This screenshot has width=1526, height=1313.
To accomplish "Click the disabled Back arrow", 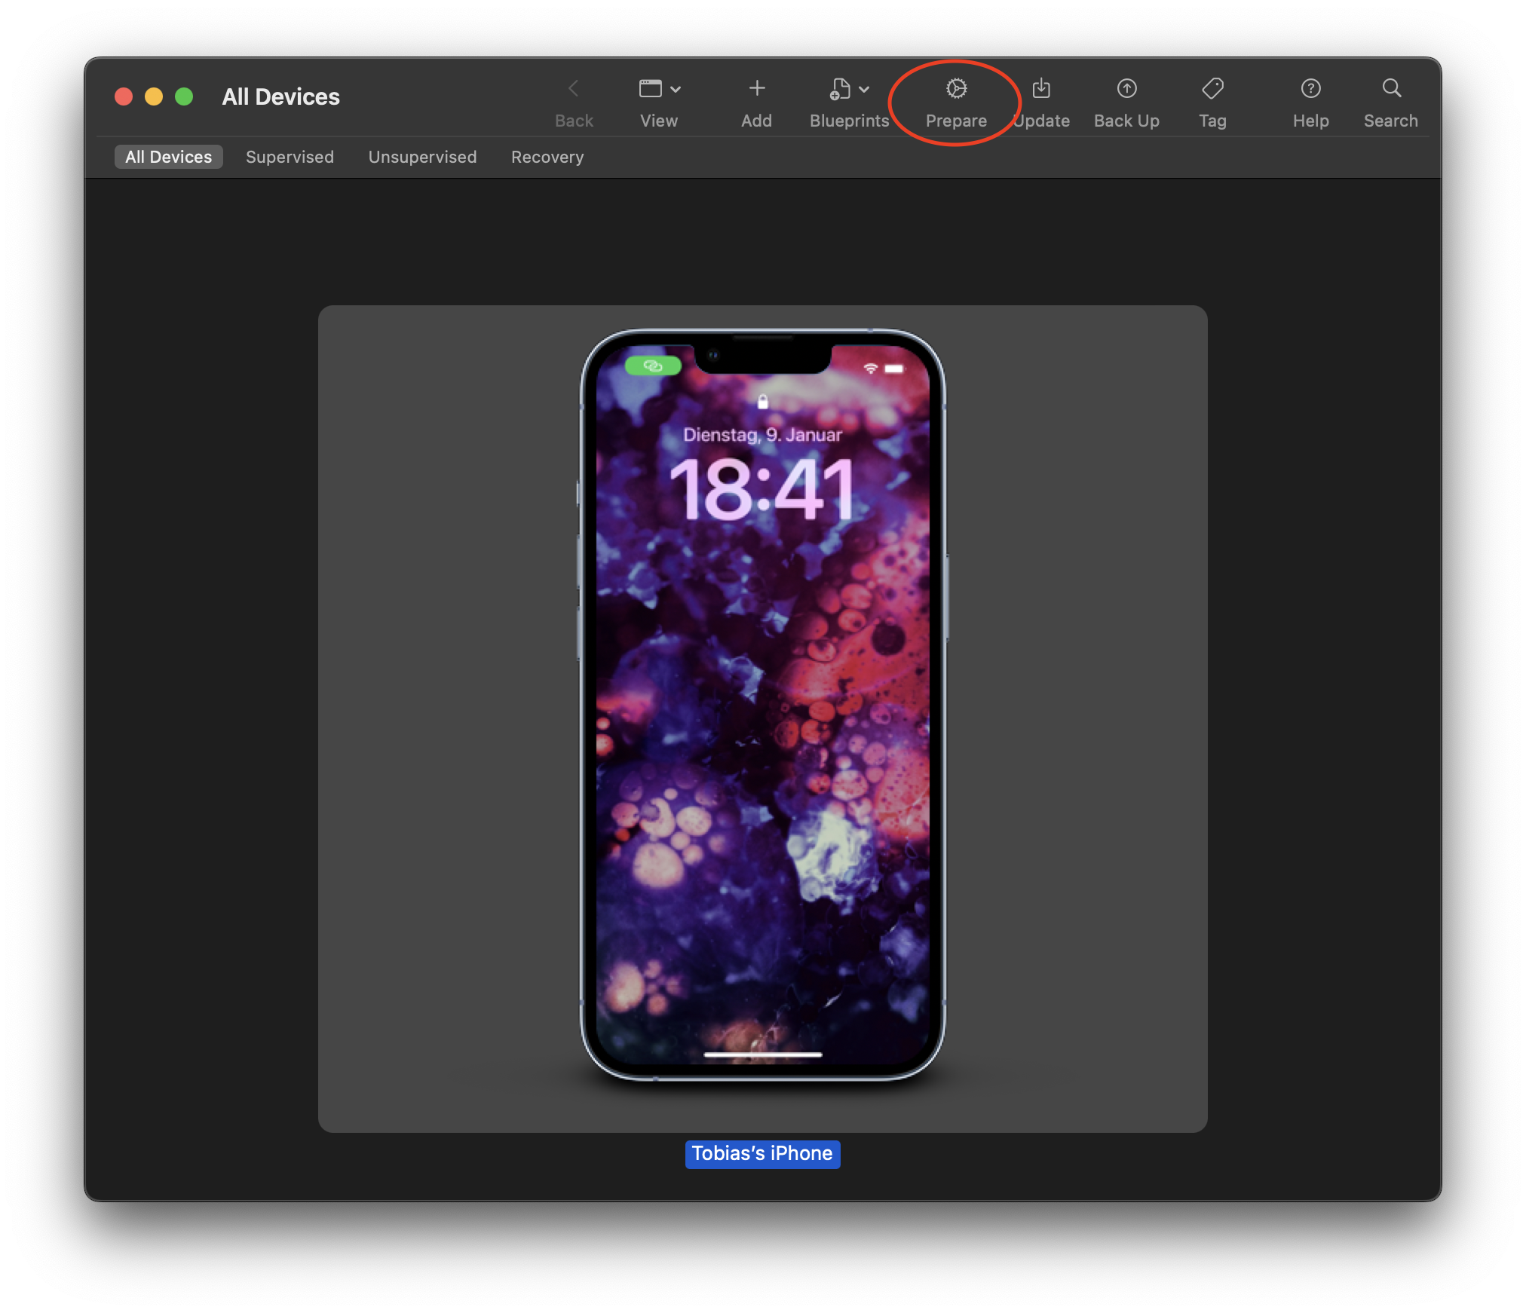I will pyautogui.click(x=575, y=88).
